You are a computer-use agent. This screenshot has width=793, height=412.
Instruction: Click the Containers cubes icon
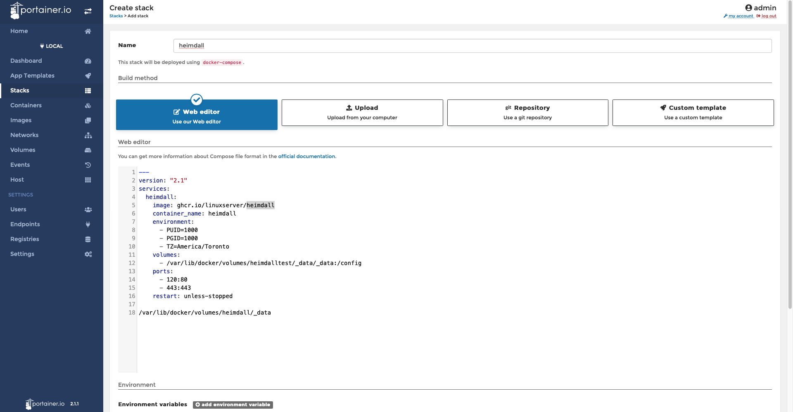pyautogui.click(x=88, y=106)
